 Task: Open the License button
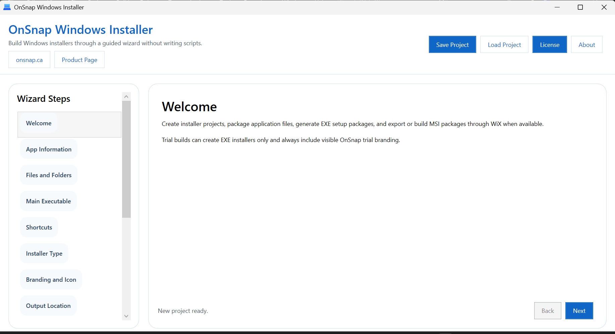[x=550, y=45]
